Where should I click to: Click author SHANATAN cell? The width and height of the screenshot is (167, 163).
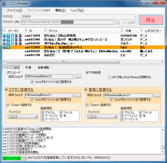(x=129, y=36)
